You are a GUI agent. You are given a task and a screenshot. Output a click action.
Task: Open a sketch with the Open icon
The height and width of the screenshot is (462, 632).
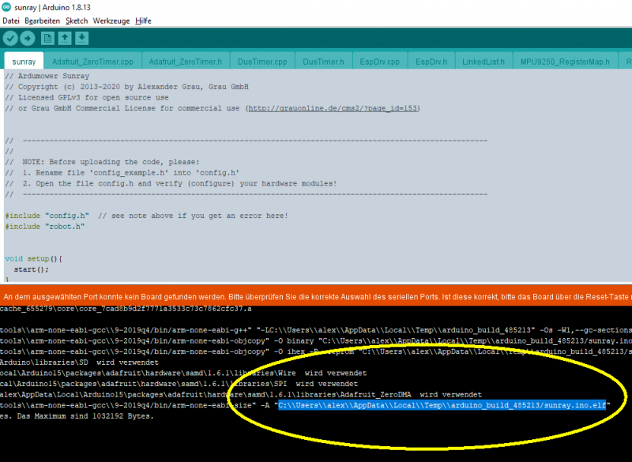pyautogui.click(x=65, y=39)
